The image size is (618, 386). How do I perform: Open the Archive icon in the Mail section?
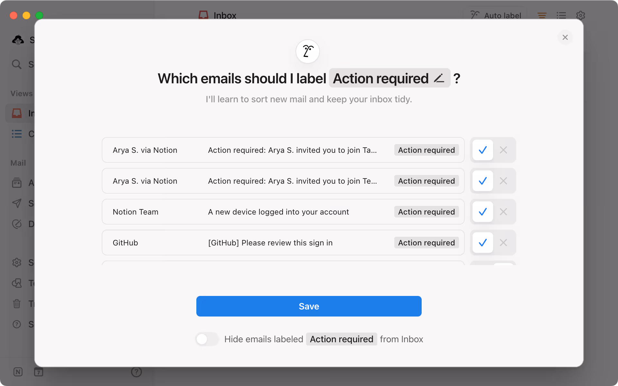(17, 183)
